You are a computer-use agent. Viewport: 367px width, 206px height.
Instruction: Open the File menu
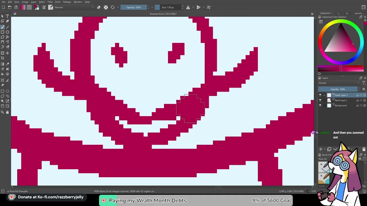tap(3, 2)
